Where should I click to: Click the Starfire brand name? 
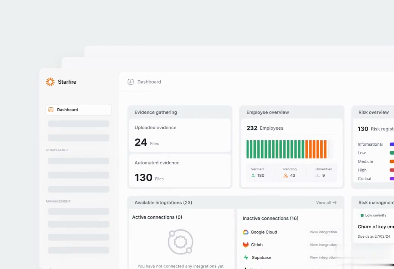click(x=67, y=82)
